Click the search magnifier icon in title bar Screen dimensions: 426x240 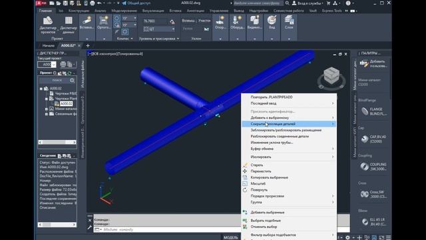[287, 3]
